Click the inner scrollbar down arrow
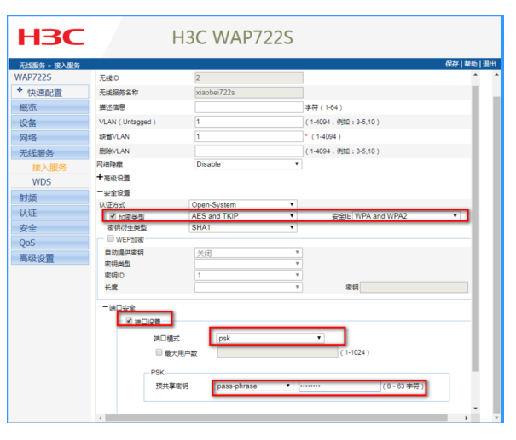516x440 pixels. tap(475, 409)
